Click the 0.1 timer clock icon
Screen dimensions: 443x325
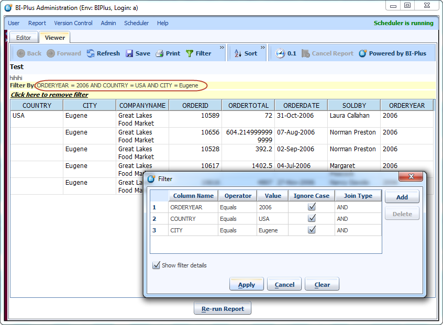pyautogui.click(x=280, y=53)
